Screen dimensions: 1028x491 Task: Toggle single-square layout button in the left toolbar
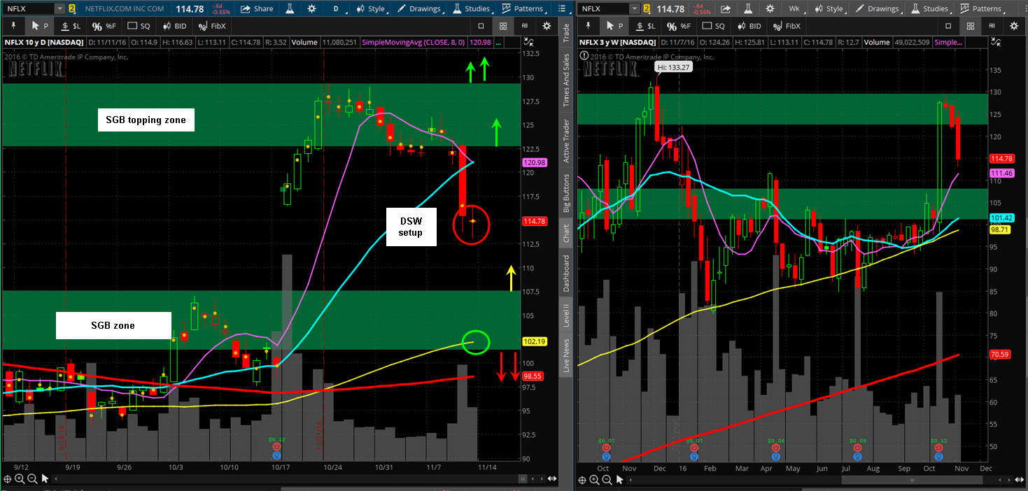tap(481, 26)
